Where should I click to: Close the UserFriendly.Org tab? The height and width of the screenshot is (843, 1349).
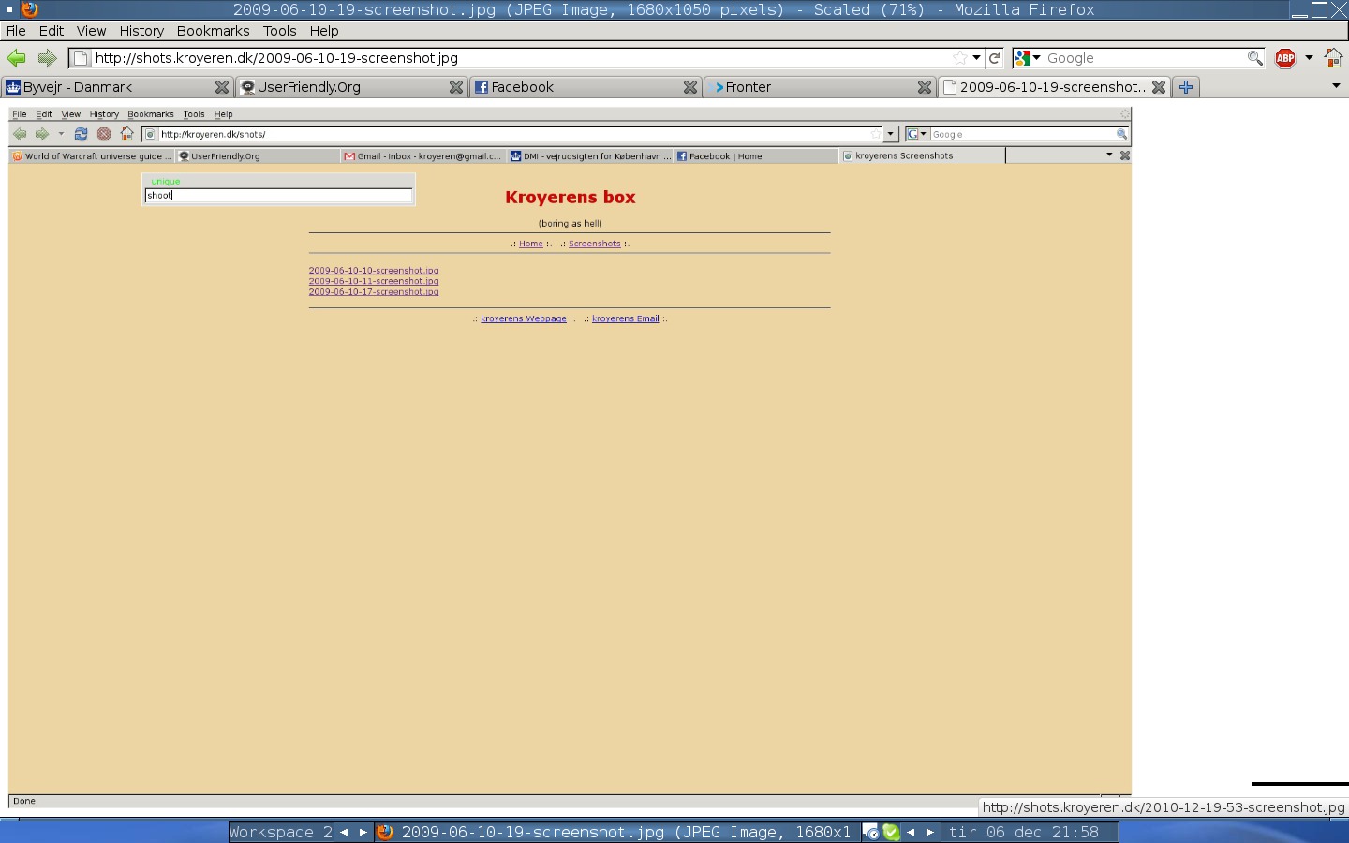click(x=456, y=87)
